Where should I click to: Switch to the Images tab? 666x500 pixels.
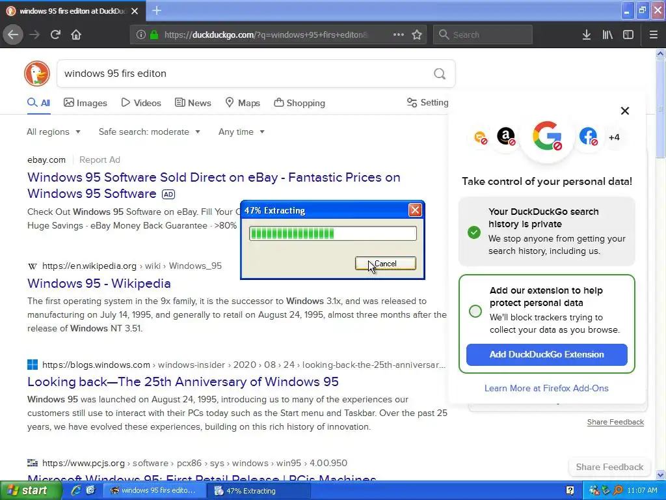coord(85,103)
